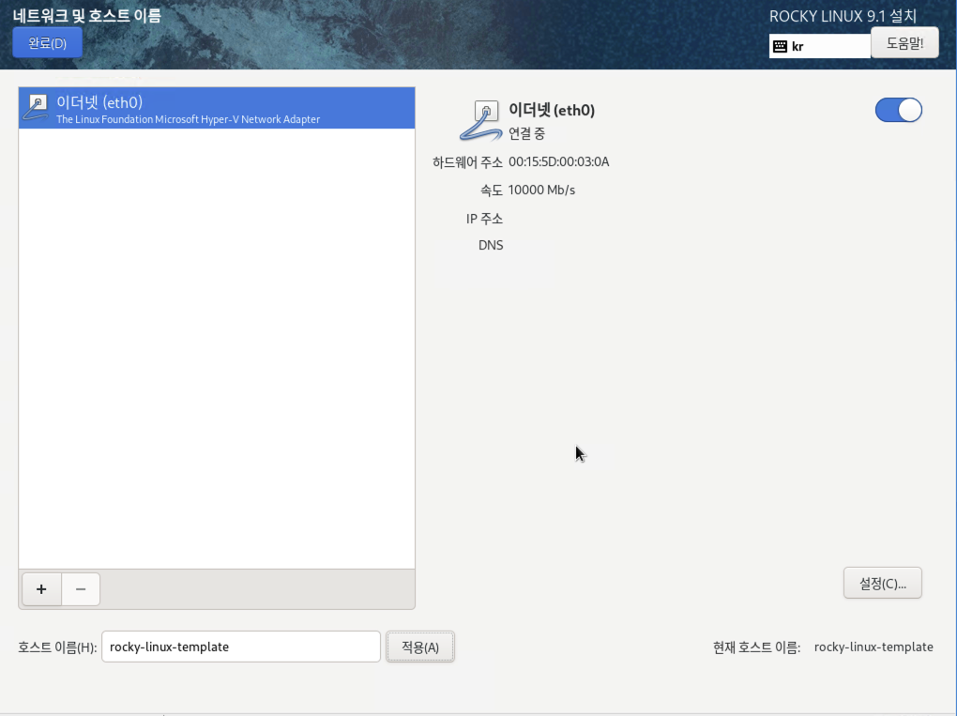Click the hardware address 00:15:5D:00:03:0A
957x716 pixels.
(x=559, y=161)
